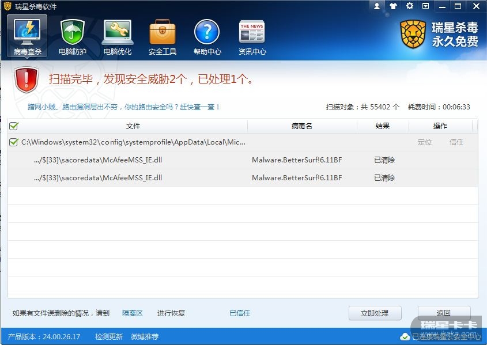The width and height of the screenshot is (487, 345).
Task: Click 微博推荐 in status bar
Action: 145,336
